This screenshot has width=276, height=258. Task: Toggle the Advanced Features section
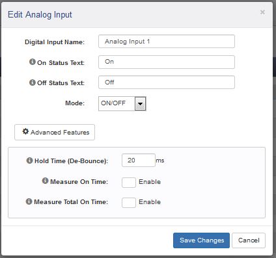click(55, 132)
